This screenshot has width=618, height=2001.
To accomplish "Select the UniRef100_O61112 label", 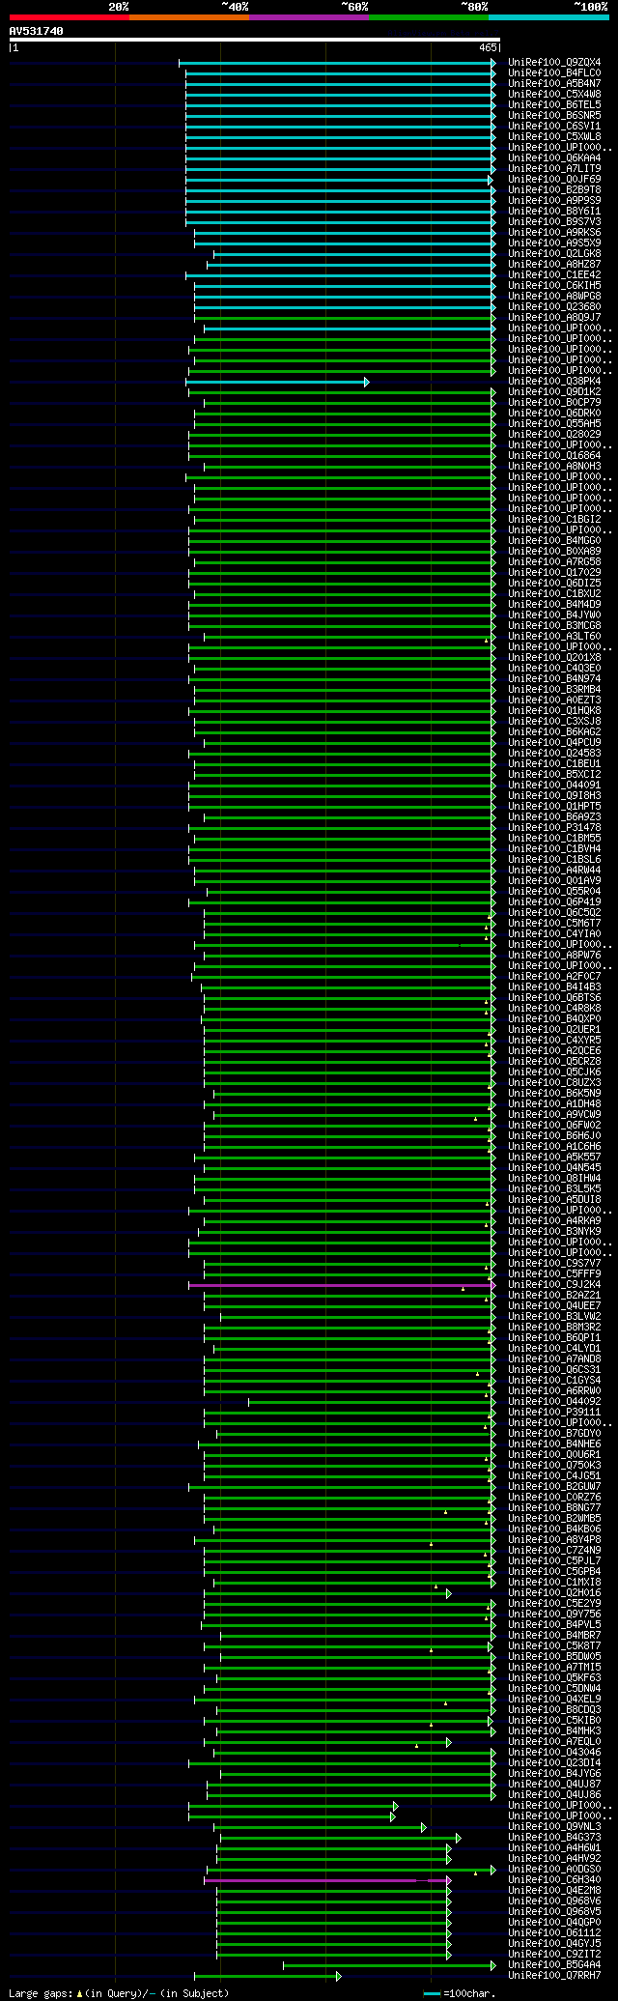I will tap(554, 1933).
